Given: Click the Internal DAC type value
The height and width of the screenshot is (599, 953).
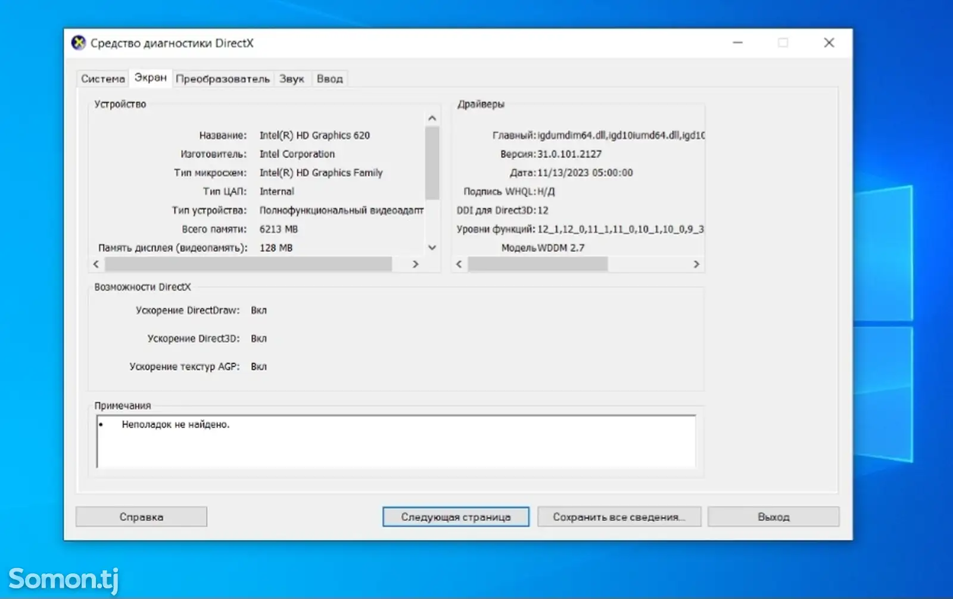Looking at the screenshot, I should tap(277, 191).
